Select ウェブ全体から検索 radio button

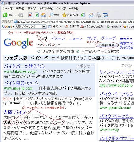tap(39, 51)
